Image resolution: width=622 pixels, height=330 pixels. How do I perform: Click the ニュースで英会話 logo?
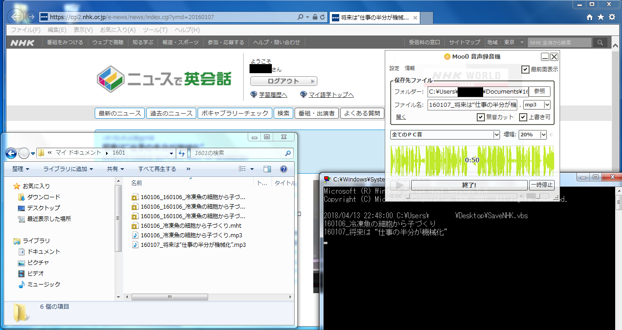click(164, 79)
